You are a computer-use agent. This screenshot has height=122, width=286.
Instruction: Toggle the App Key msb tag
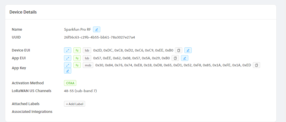(x=88, y=65)
